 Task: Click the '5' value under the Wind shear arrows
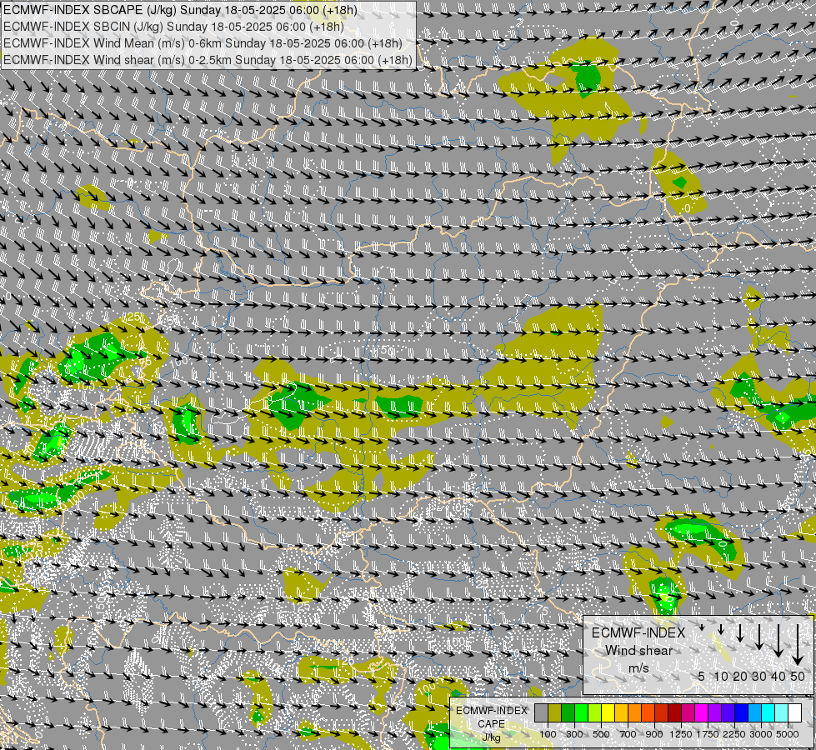(x=702, y=676)
